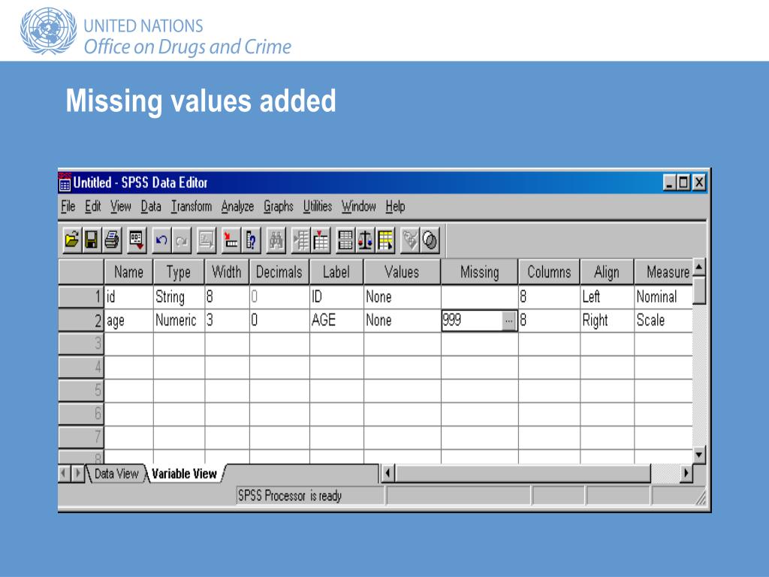Open the Data menu

pyautogui.click(x=151, y=207)
